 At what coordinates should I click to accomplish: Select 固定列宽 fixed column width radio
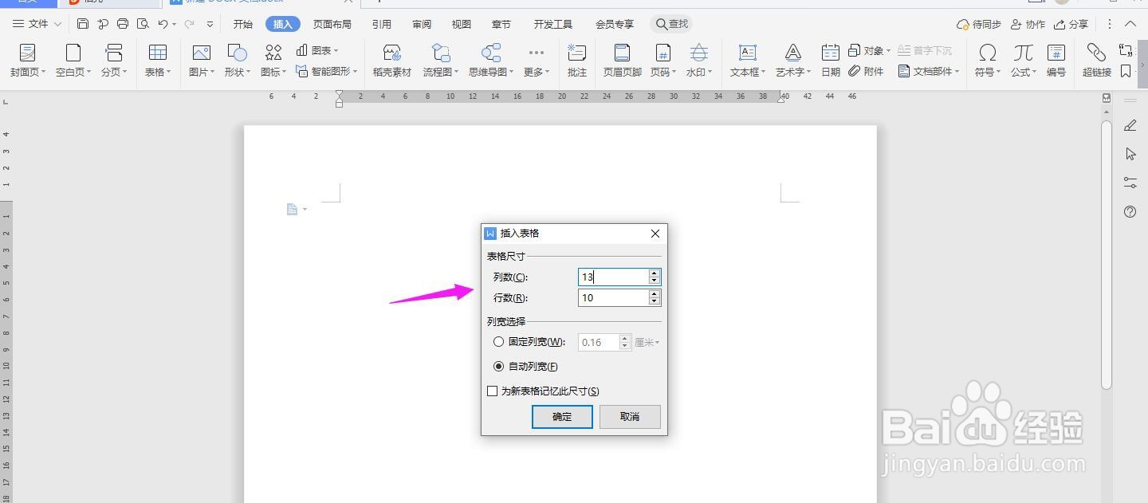[499, 342]
